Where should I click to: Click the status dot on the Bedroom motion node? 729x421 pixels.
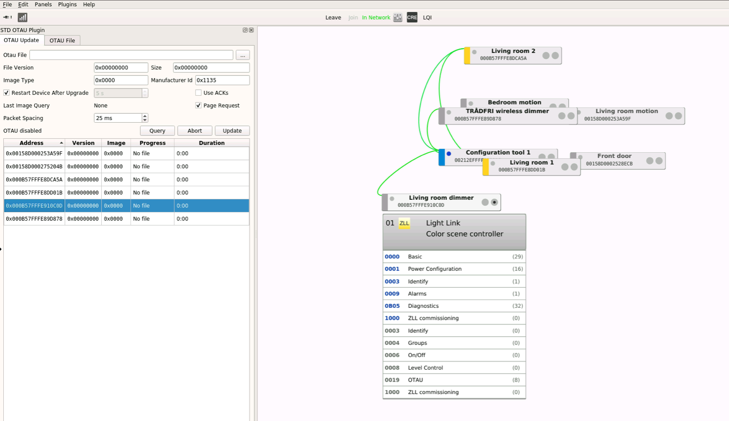471,103
